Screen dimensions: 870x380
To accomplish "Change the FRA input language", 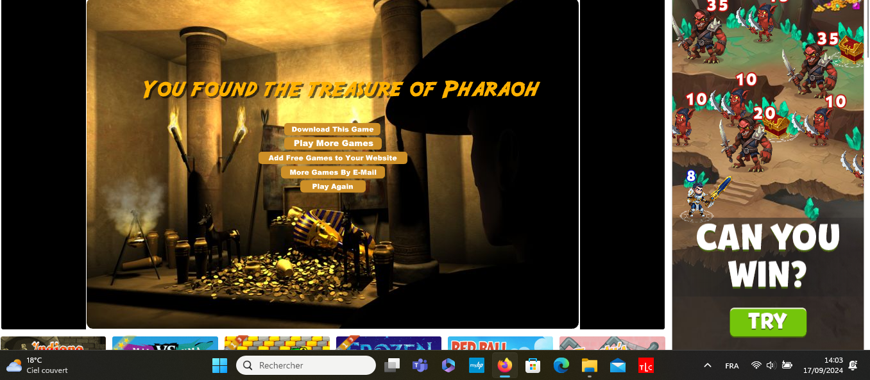I will (x=732, y=366).
